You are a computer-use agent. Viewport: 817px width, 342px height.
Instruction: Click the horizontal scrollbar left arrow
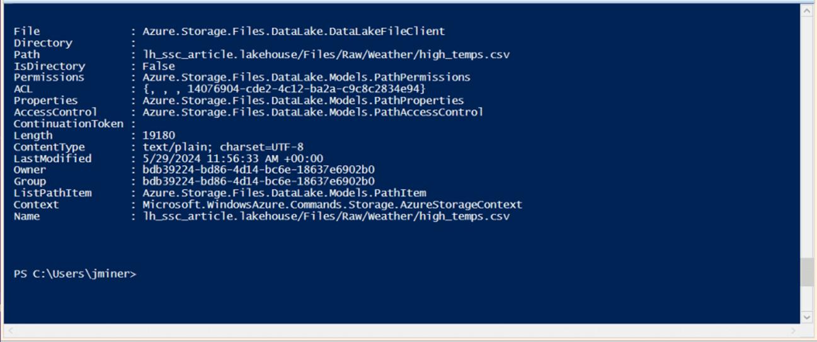[x=9, y=330]
